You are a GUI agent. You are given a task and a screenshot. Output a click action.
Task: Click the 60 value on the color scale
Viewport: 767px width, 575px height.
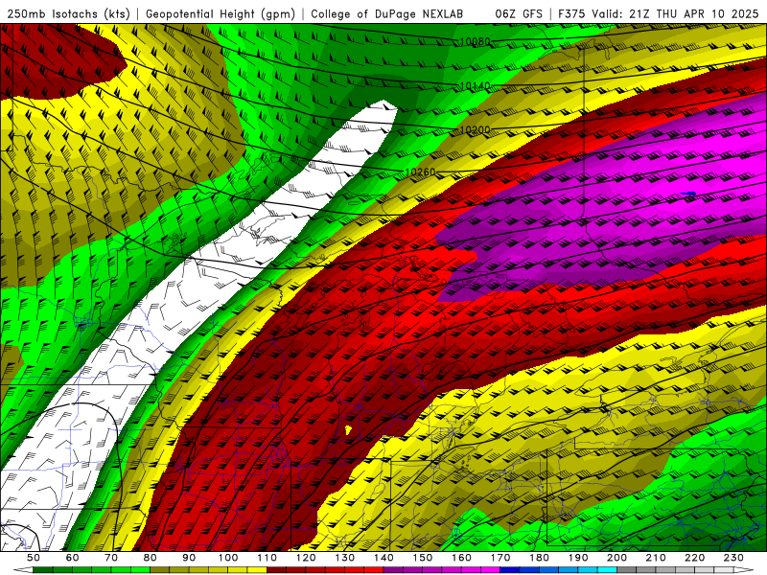(73, 558)
